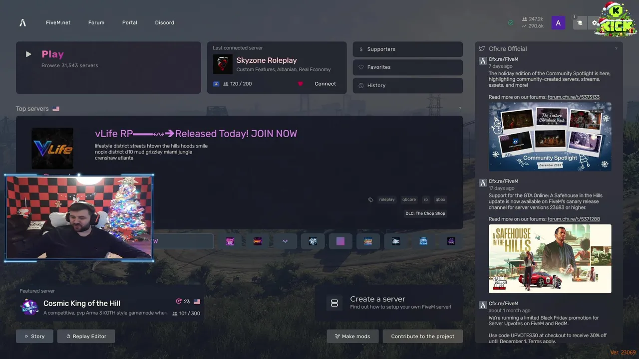Click the Skyzone Roleplay server name
This screenshot has height=359, width=639.
[x=267, y=60]
